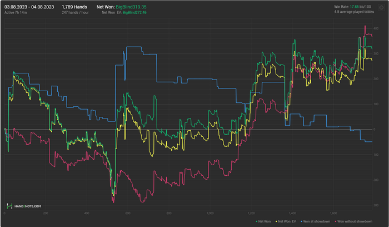The width and height of the screenshot is (389, 227).
Task: Open the graph settings gear icon
Action: [x=381, y=8]
